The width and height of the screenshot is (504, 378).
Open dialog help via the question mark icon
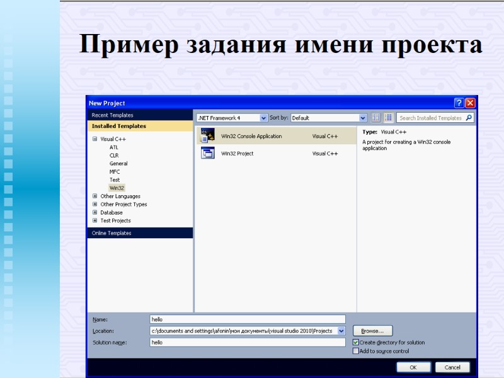point(459,103)
